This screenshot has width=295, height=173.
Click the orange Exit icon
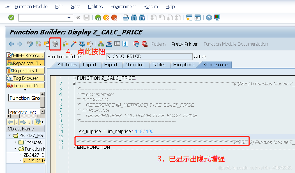tap(106, 18)
